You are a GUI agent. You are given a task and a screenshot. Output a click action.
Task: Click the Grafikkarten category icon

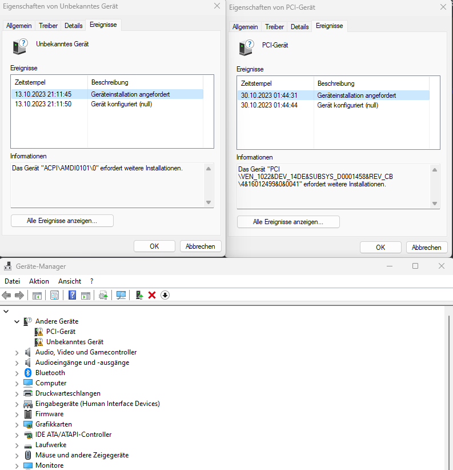click(x=28, y=424)
